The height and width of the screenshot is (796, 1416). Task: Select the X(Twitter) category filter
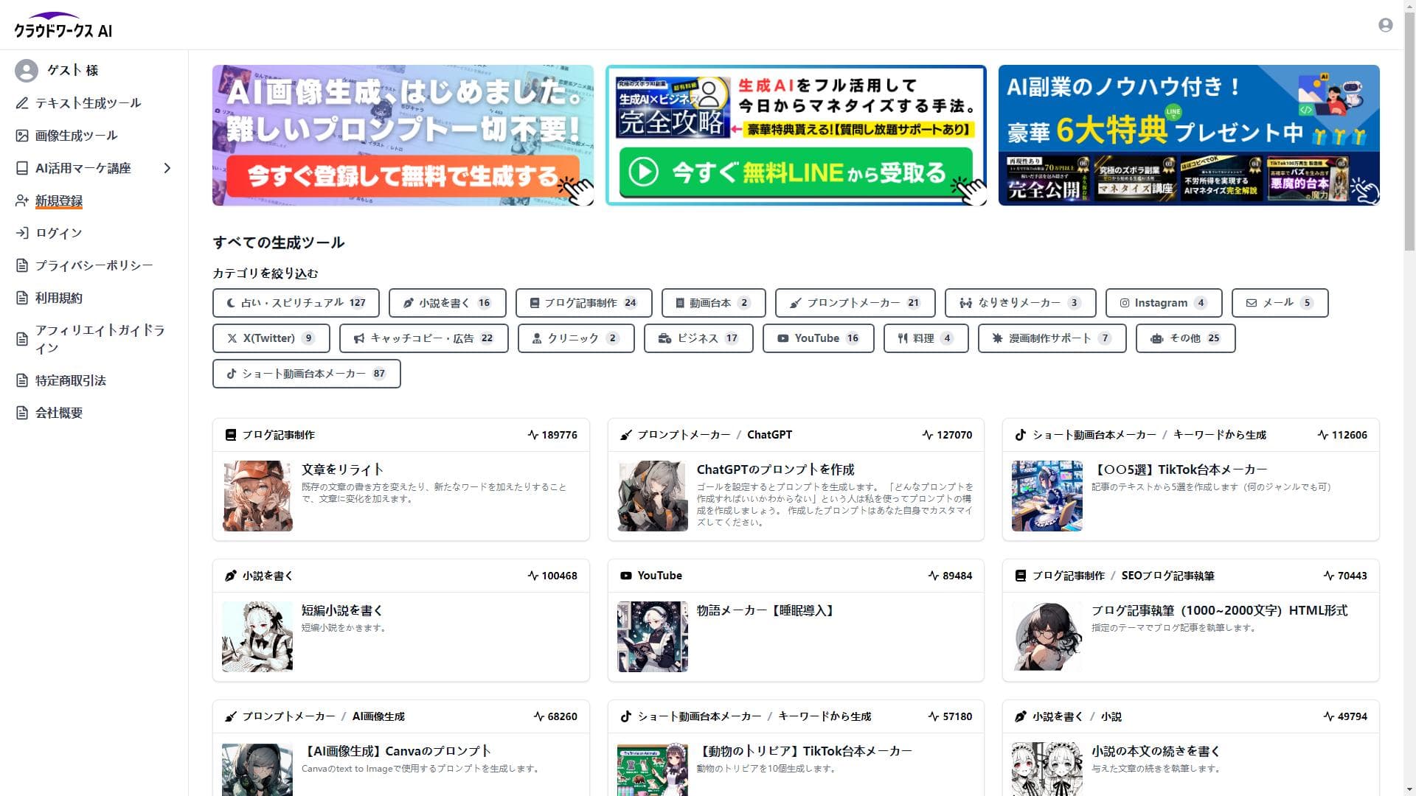pos(271,338)
